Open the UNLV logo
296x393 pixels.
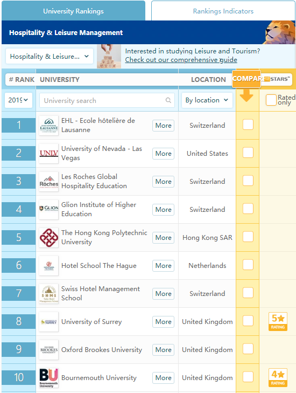[49, 154]
